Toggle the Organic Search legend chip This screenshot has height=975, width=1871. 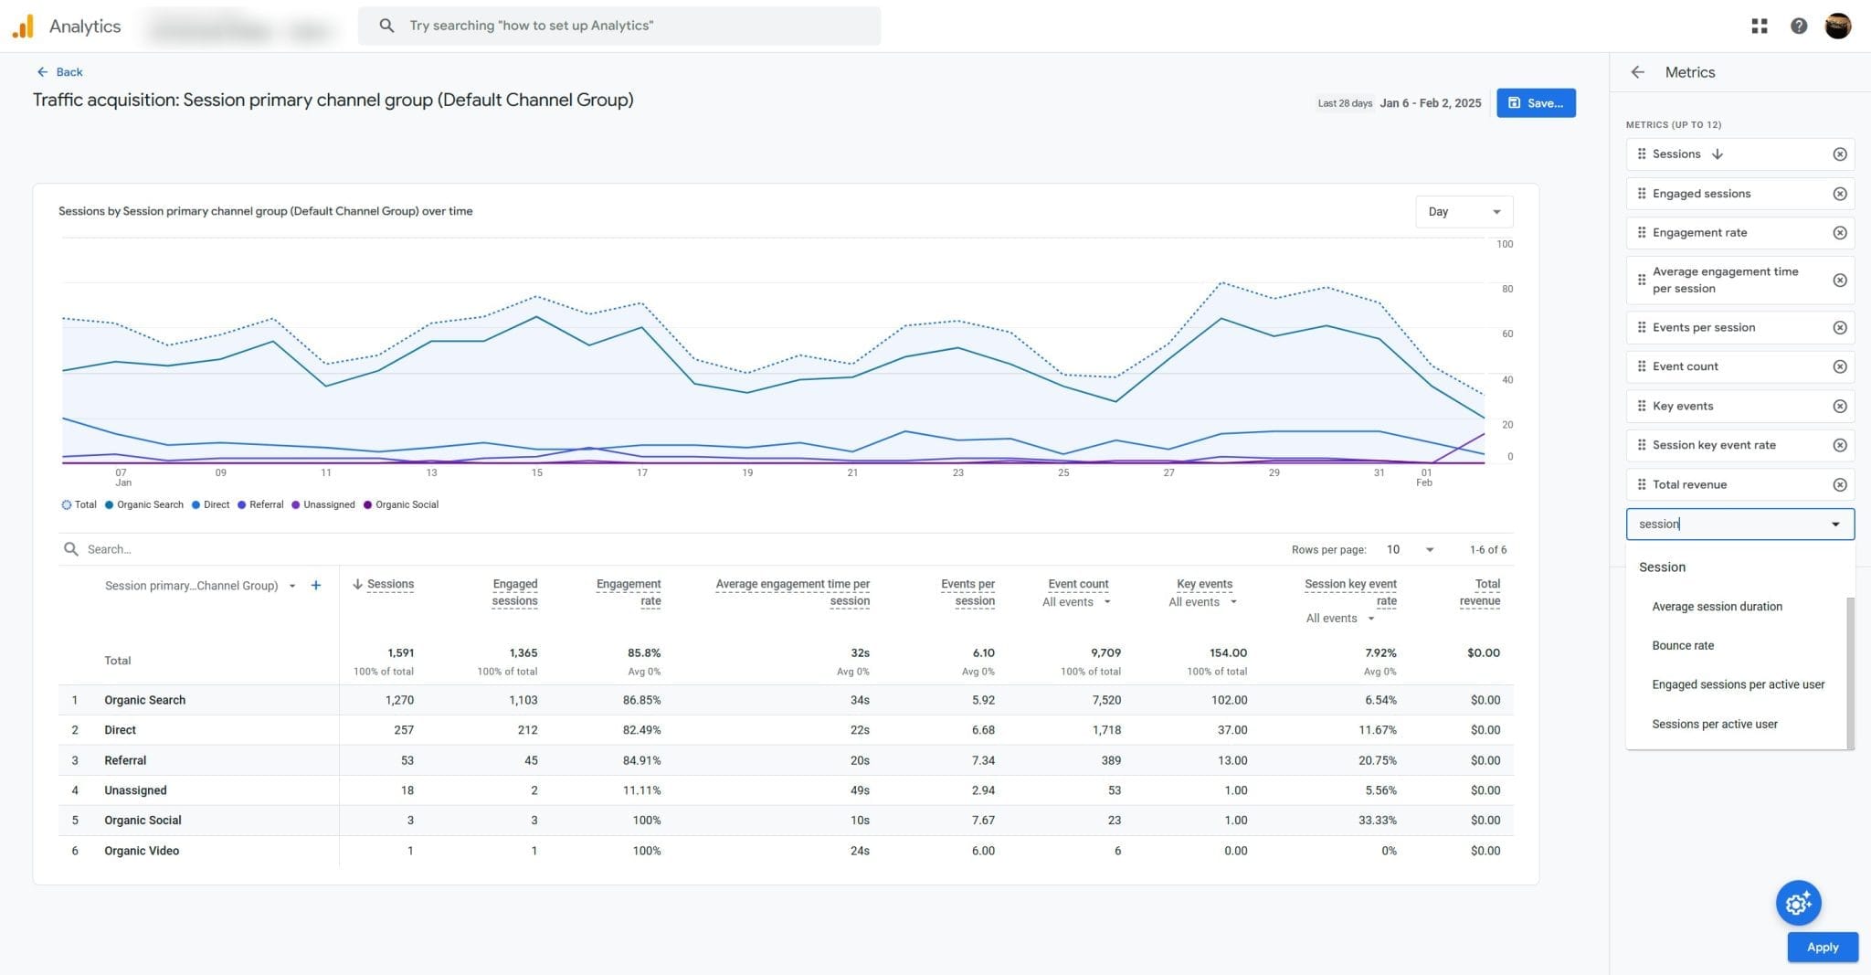point(143,504)
